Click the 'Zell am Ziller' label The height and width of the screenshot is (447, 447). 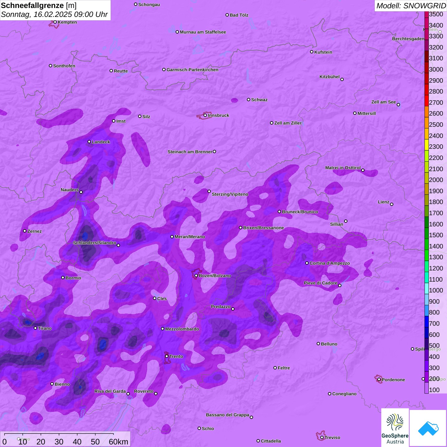click(288, 123)
